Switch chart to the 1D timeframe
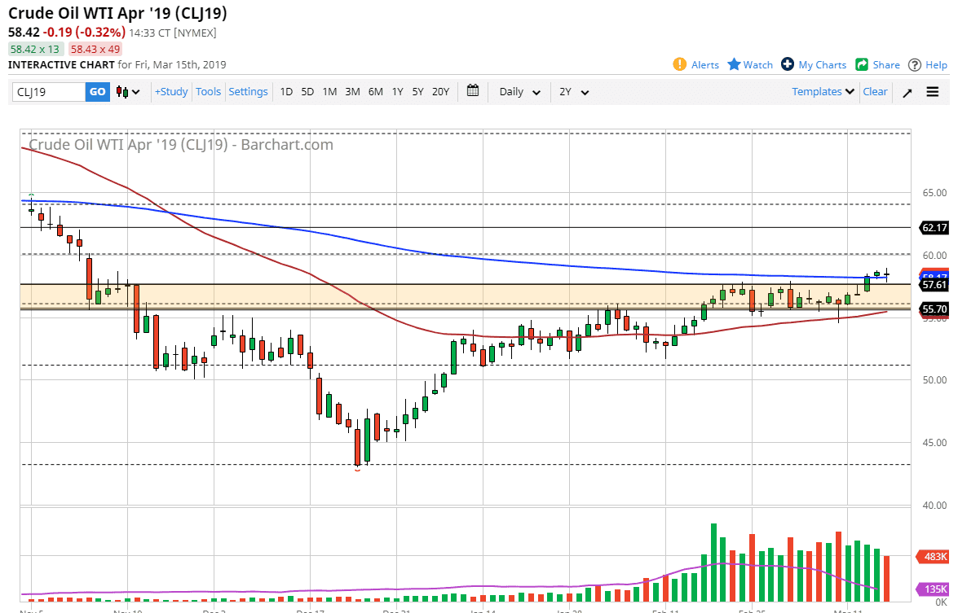Image resolution: width=958 pixels, height=613 pixels. 286,92
